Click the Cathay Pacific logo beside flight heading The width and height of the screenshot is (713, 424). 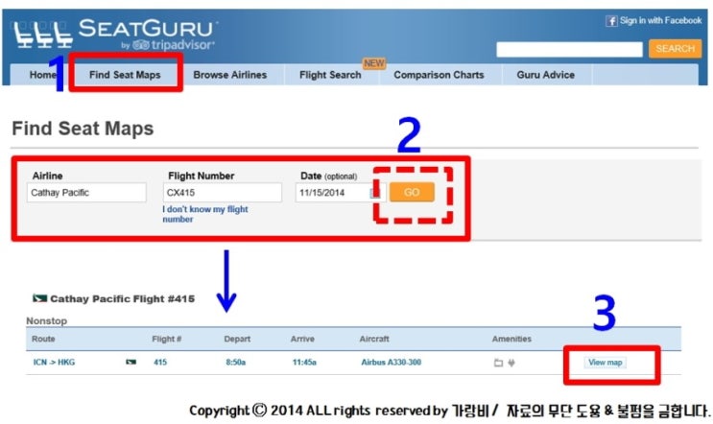tap(40, 298)
